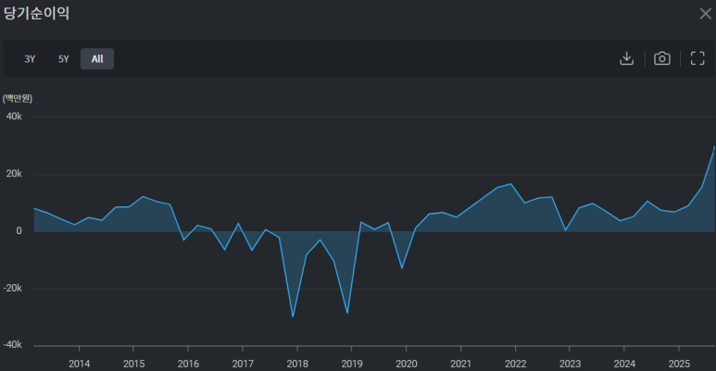Close the 당기순이익 chart panel

click(704, 13)
